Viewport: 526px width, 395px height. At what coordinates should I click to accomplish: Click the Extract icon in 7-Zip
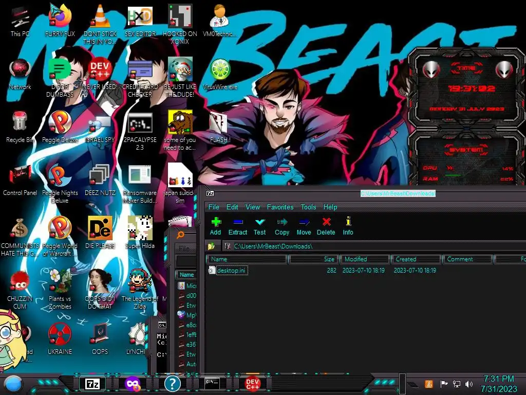click(x=238, y=222)
